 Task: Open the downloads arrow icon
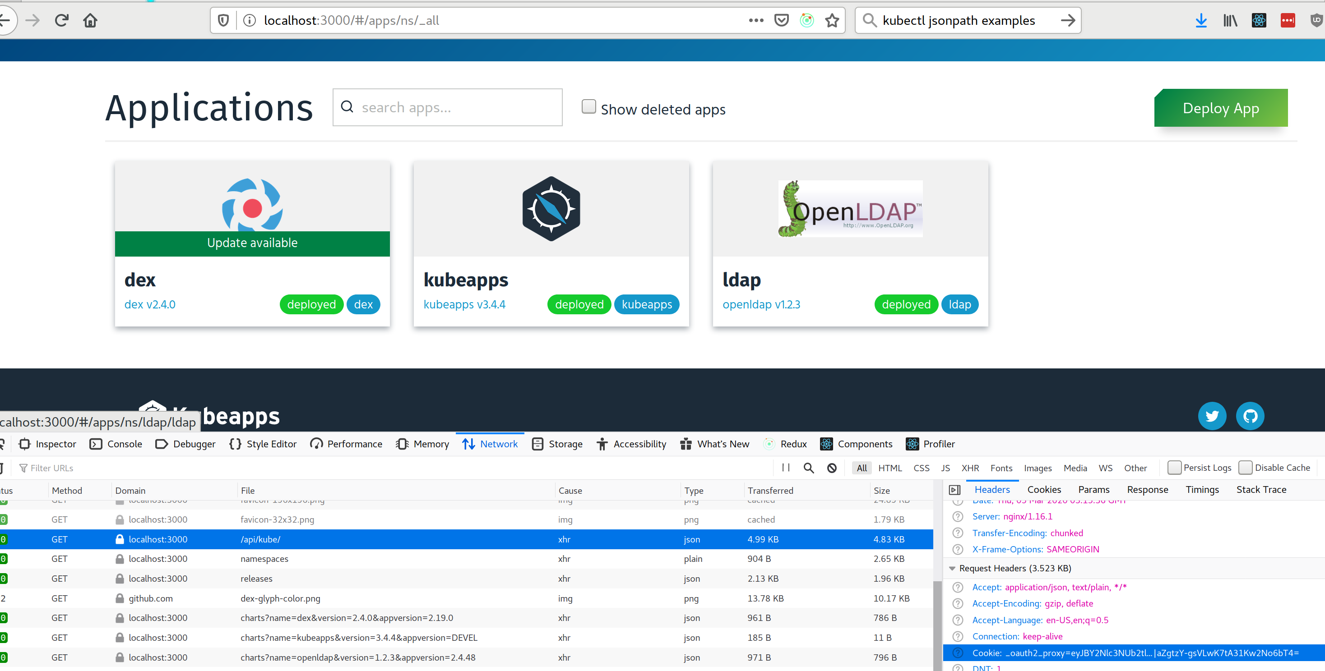1201,21
